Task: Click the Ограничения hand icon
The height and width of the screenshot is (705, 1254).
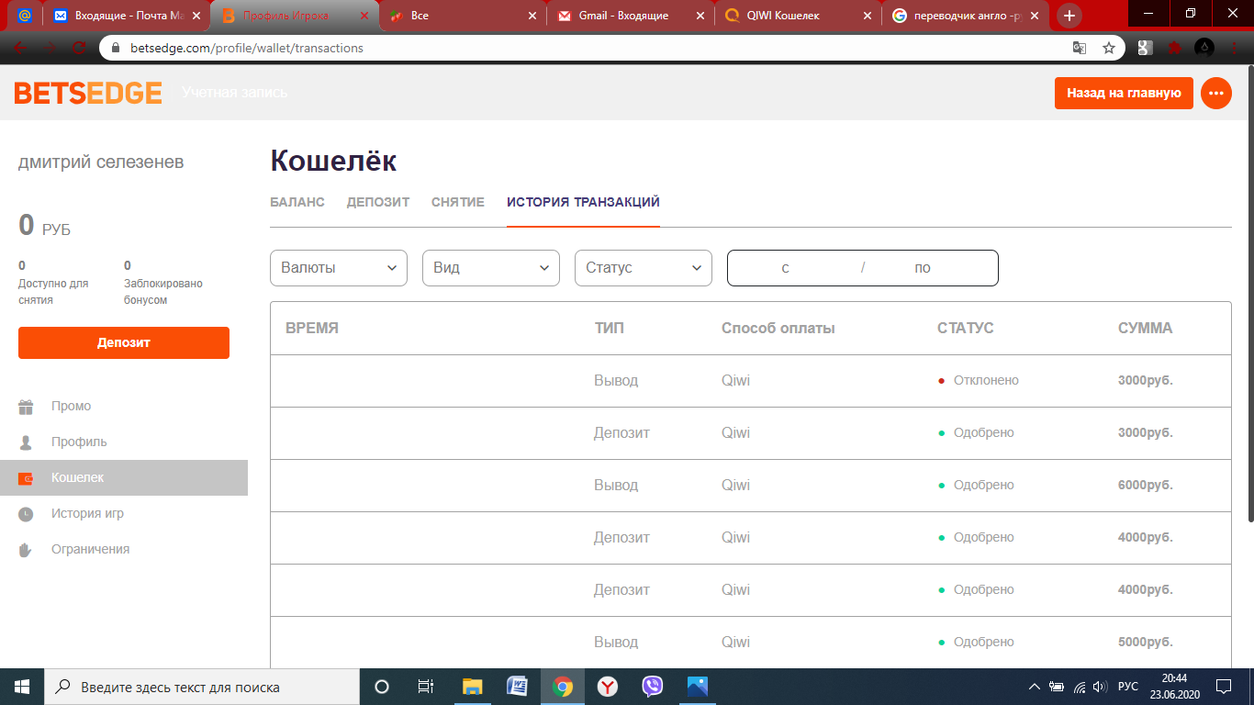Action: click(26, 550)
